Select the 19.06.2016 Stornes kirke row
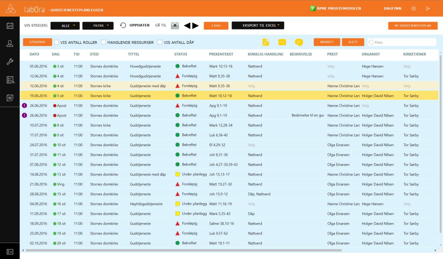Image resolution: width=443 pixels, height=259 pixels. coord(229,96)
